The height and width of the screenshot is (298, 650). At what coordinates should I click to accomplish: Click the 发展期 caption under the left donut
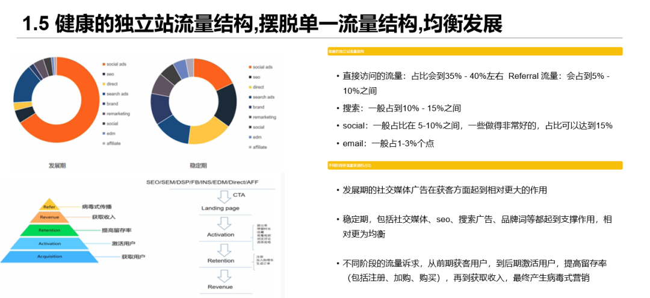[x=57, y=166]
